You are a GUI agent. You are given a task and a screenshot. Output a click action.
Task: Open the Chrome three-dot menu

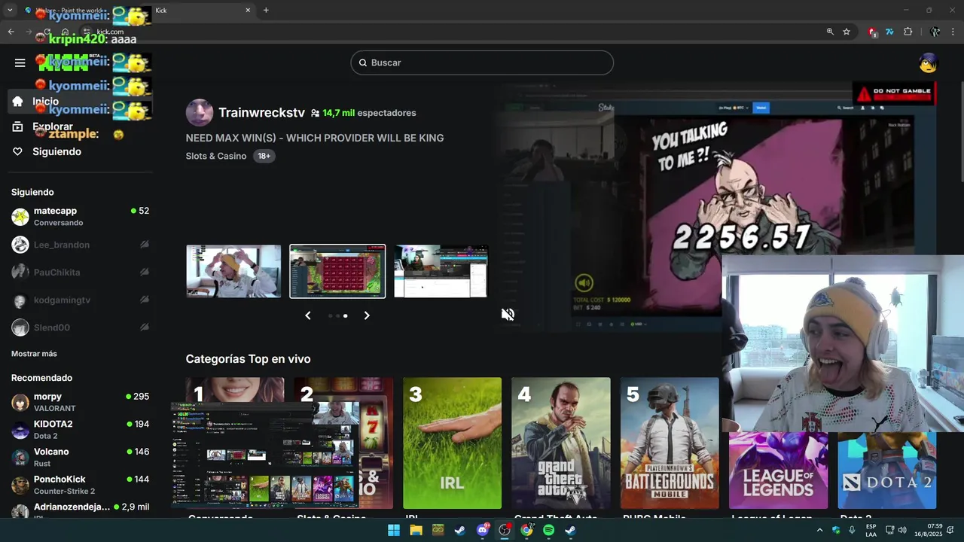[x=953, y=32]
